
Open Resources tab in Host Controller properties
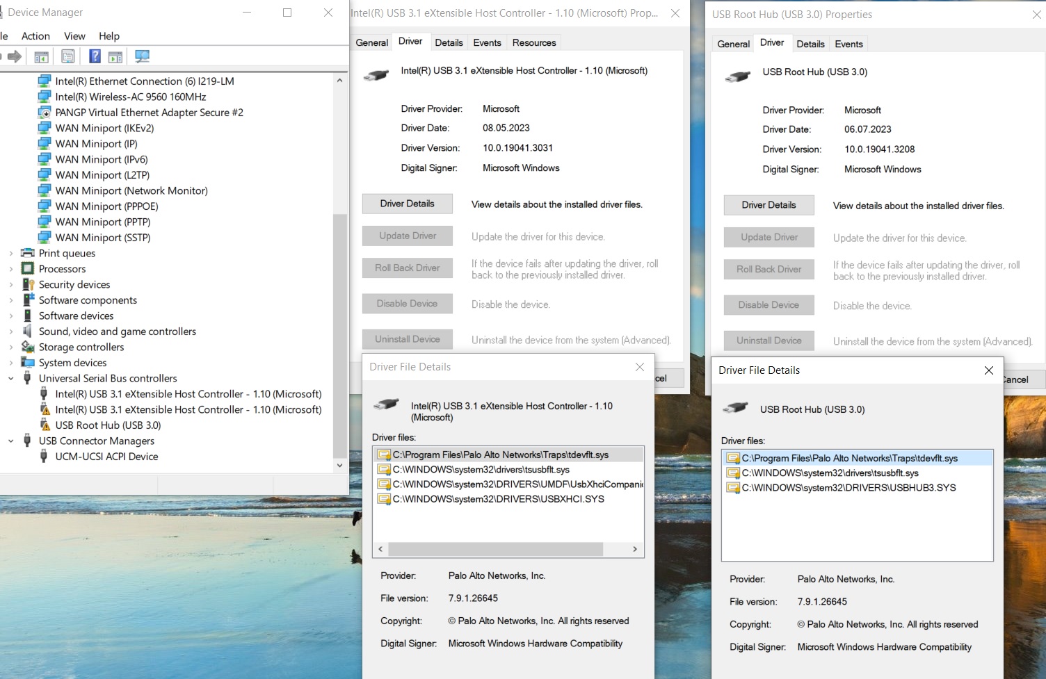[x=534, y=42]
